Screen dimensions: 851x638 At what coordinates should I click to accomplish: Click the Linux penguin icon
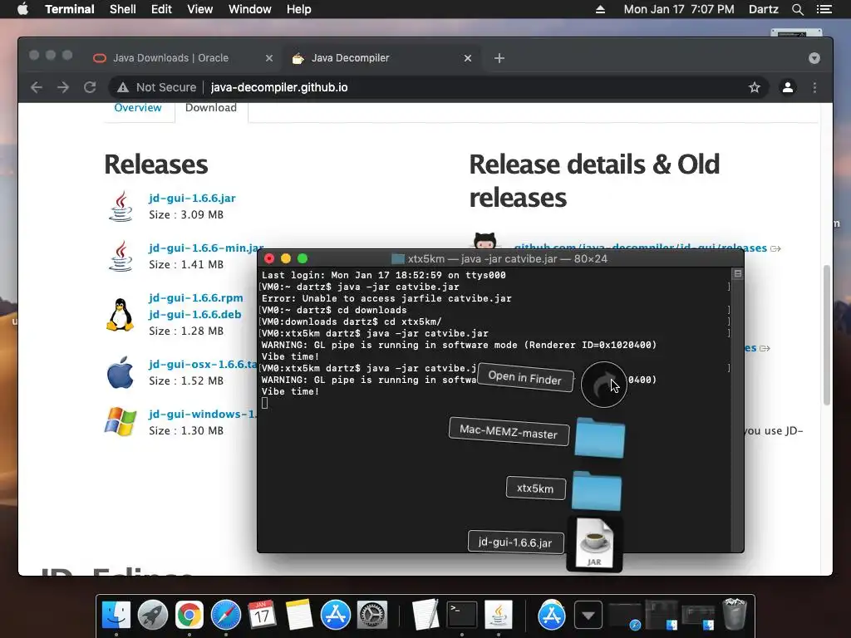(120, 314)
